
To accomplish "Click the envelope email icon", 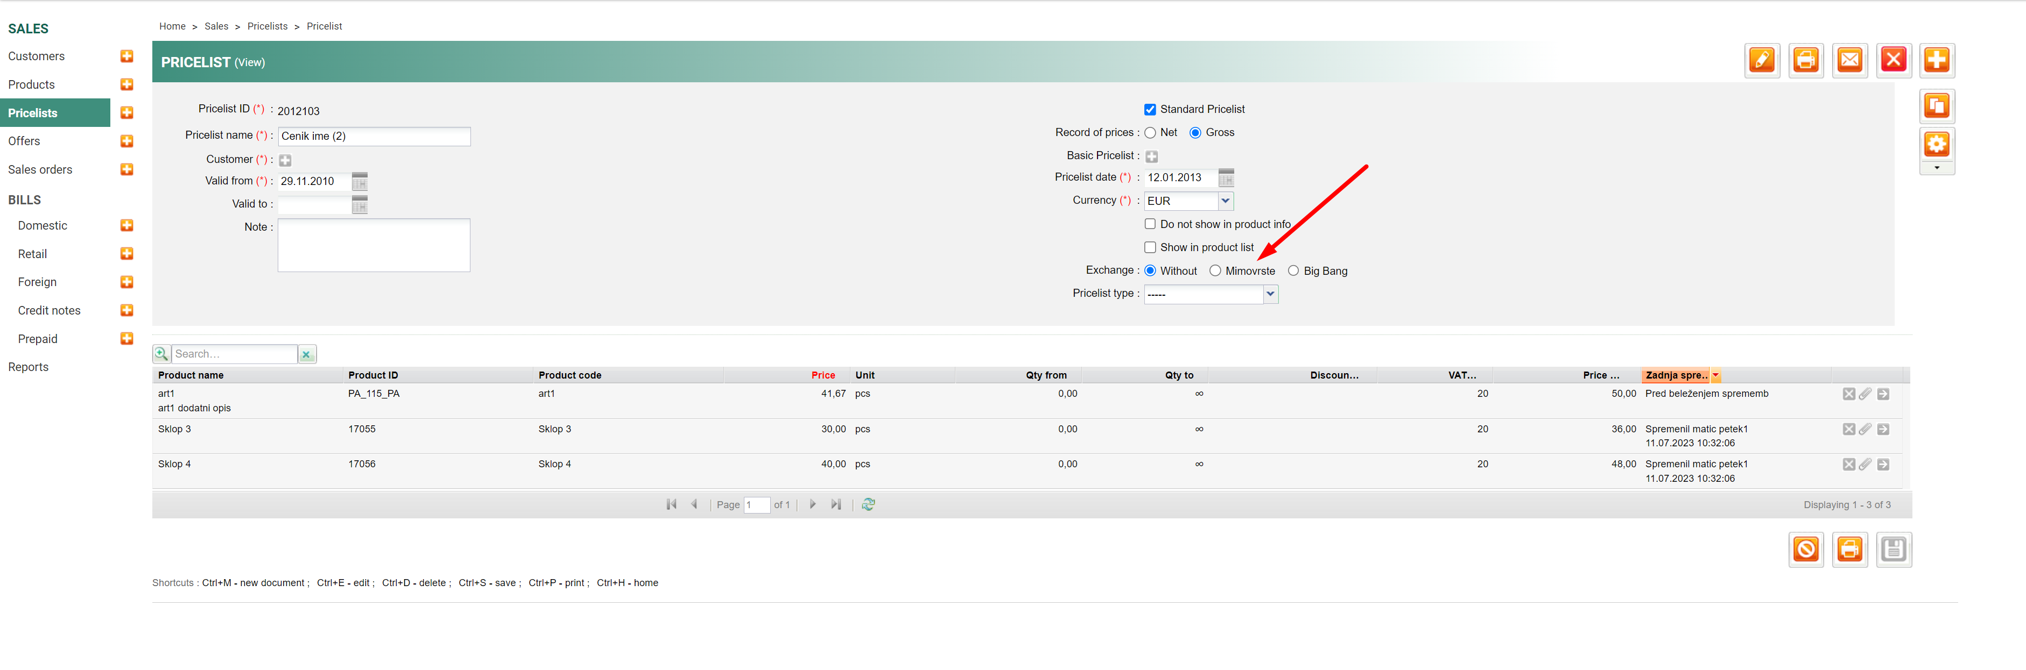I will tap(1850, 60).
